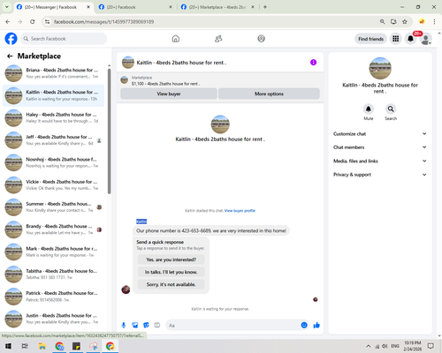Expand the Customize chat section
Viewport: 442px width, 353px height.
pyautogui.click(x=380, y=134)
